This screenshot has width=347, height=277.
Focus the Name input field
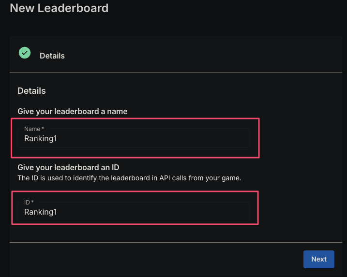(x=134, y=138)
